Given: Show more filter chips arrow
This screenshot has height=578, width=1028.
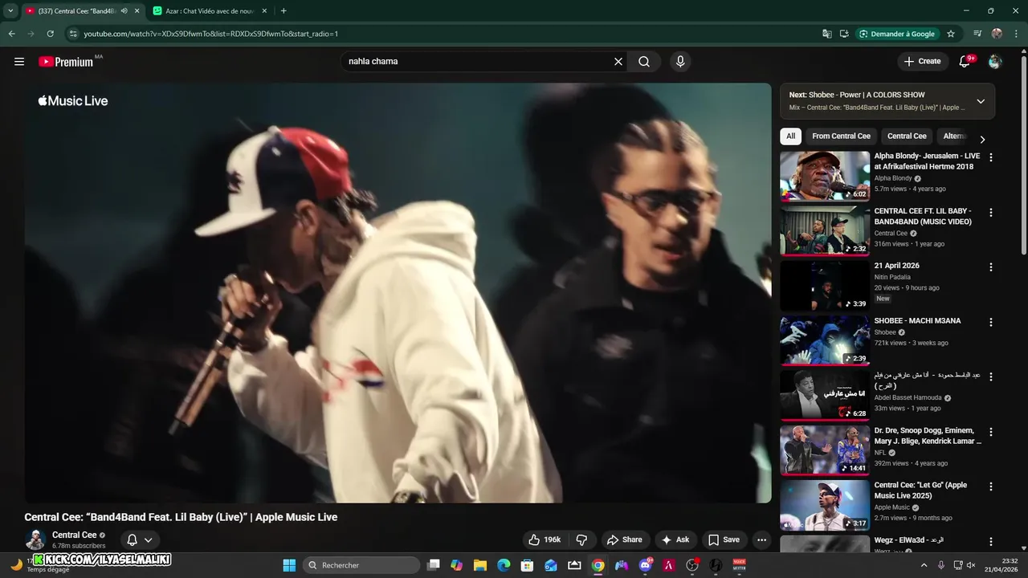Looking at the screenshot, I should tap(982, 139).
